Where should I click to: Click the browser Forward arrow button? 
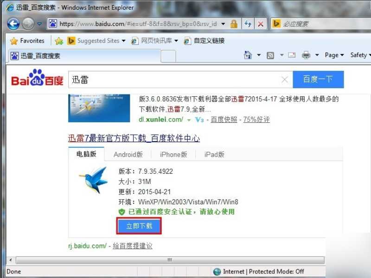[28, 24]
